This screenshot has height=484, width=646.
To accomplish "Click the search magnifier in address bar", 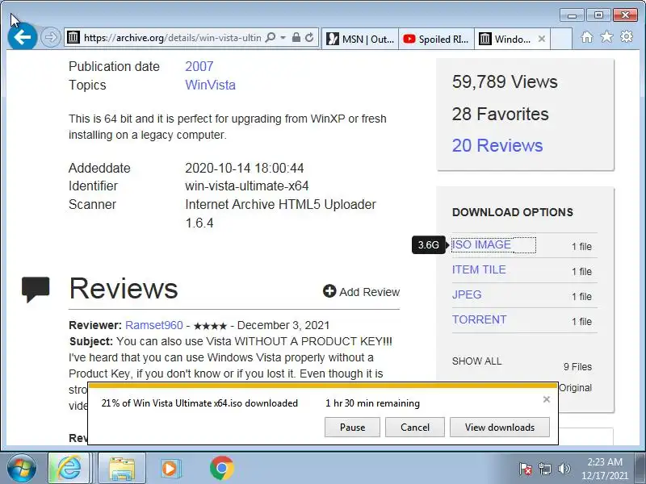I will [x=271, y=38].
